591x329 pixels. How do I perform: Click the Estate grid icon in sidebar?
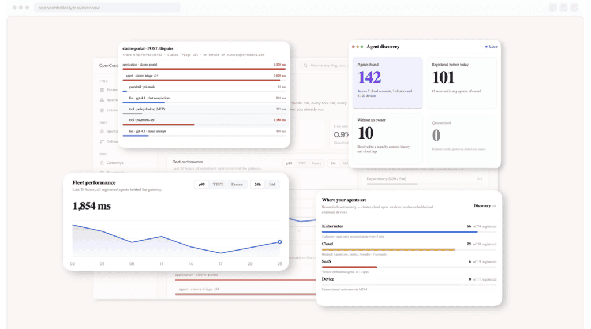102,90
